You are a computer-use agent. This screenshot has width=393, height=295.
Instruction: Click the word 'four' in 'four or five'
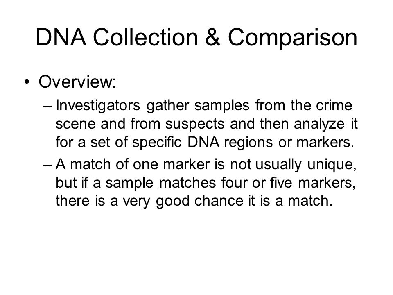234,183
